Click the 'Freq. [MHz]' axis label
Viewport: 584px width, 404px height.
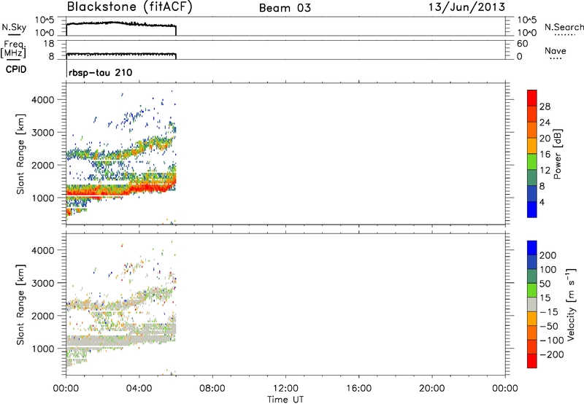13,49
